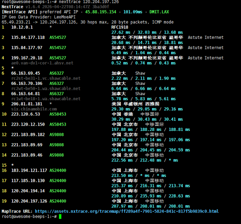241x224 pixels.
Task: Click the DMIT.LAX label
Action: pyautogui.click(x=159, y=12)
